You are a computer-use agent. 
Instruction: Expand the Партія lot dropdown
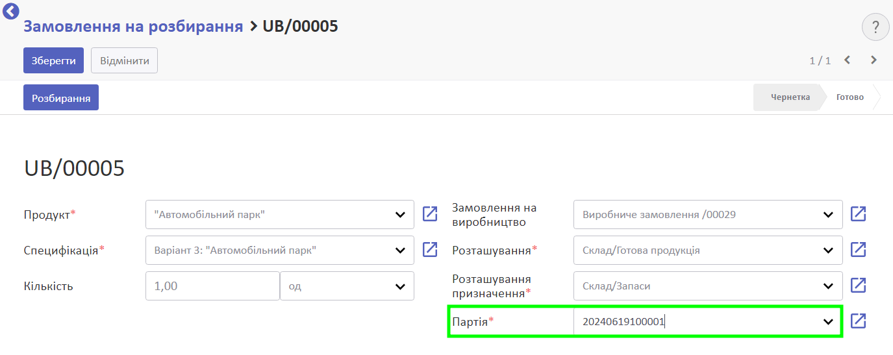[x=828, y=321]
